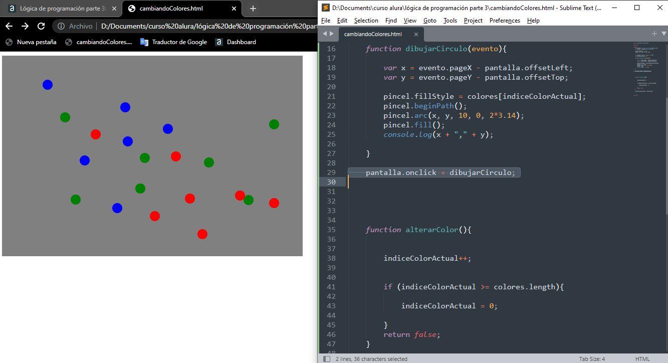Click the Sublime Text title bar icon
This screenshot has width=668, height=363.
tap(325, 8)
